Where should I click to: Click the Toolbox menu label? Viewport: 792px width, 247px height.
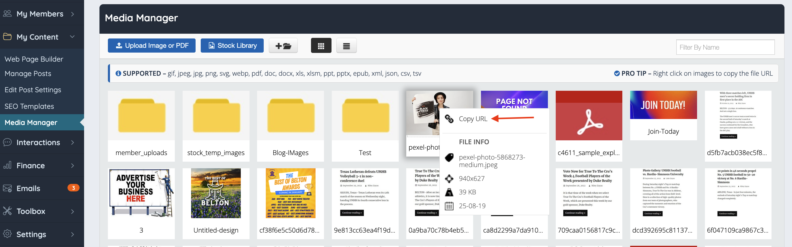coord(31,211)
